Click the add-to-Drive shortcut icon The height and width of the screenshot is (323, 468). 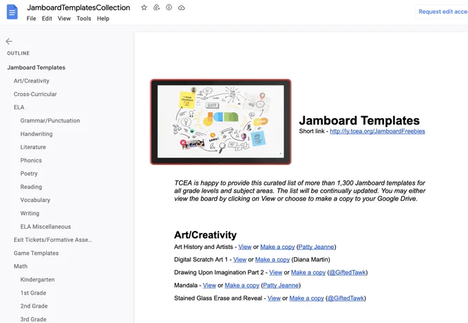(x=156, y=8)
